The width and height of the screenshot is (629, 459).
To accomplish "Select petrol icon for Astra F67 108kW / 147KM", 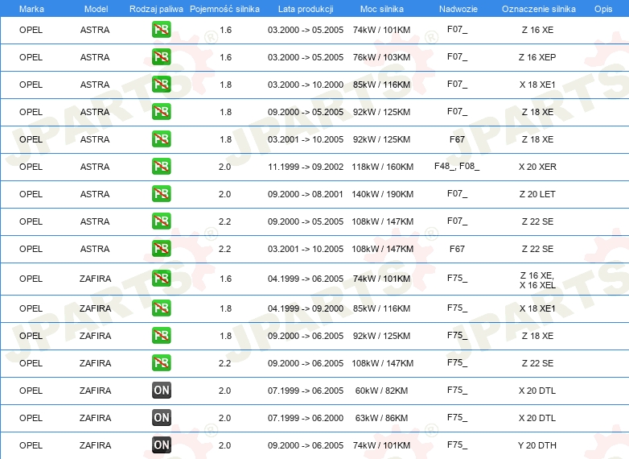I will pyautogui.click(x=161, y=248).
